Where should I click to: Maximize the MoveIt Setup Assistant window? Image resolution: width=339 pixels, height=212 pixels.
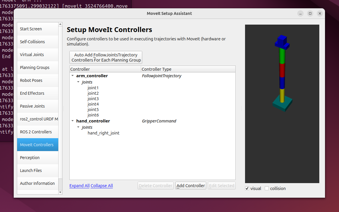tap(310, 13)
